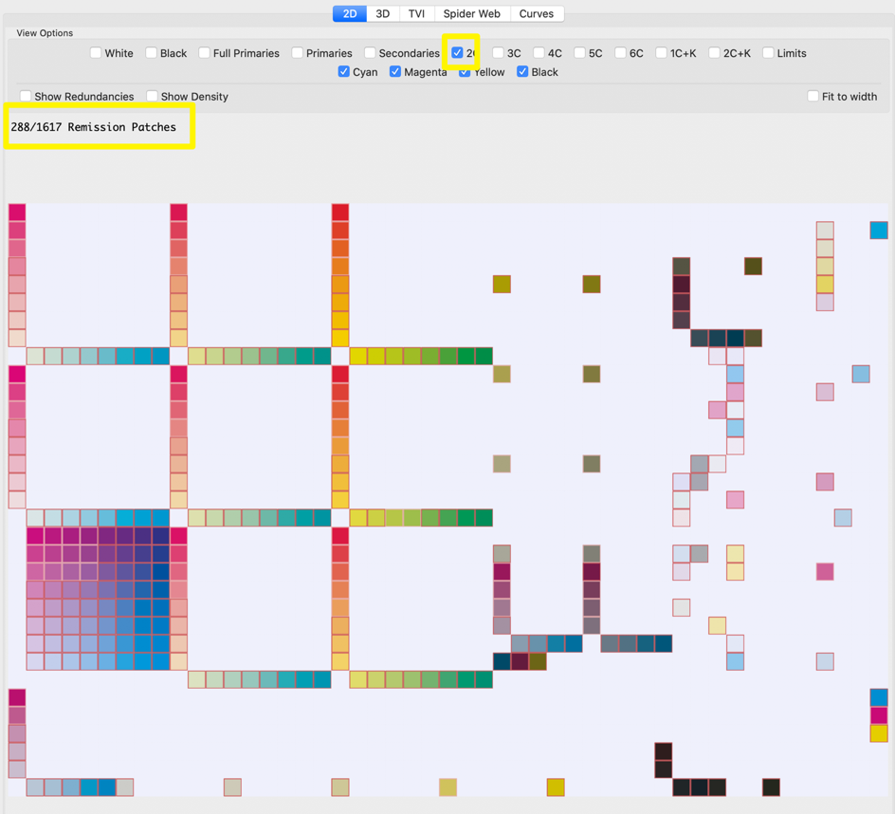
Task: Turn on Show Density
Action: [152, 96]
